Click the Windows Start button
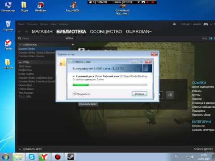This screenshot has width=215, height=161. pos(5,157)
